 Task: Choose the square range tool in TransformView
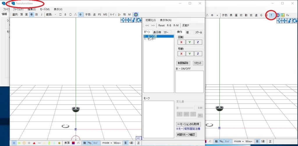tap(60, 14)
